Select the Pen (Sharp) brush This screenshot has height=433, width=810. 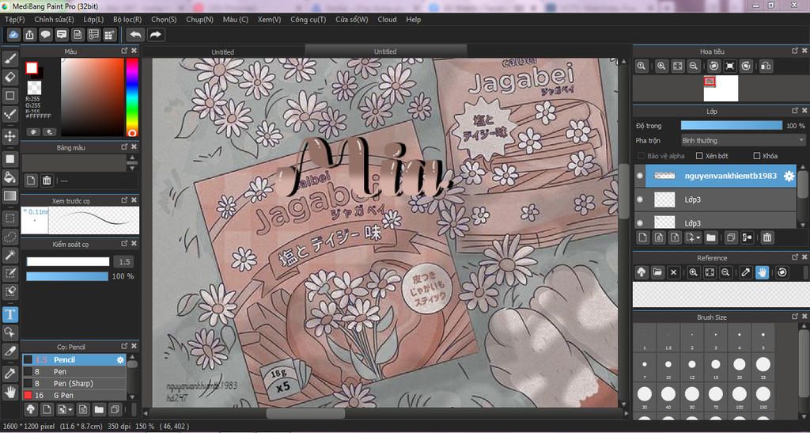click(74, 383)
